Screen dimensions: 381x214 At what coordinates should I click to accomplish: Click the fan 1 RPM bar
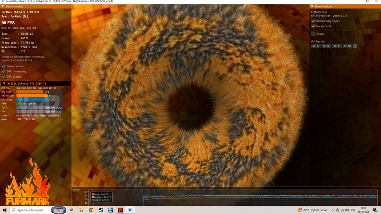click(x=39, y=111)
